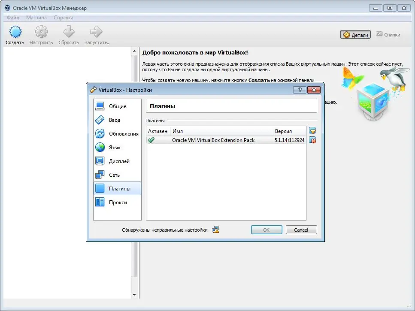
Task: Click the Версия column header
Action: click(x=289, y=131)
